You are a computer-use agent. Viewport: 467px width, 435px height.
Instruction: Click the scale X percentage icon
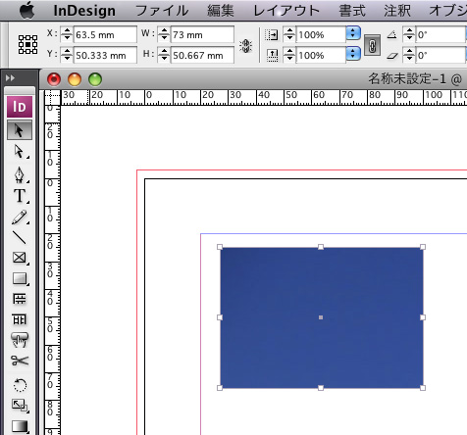point(272,34)
